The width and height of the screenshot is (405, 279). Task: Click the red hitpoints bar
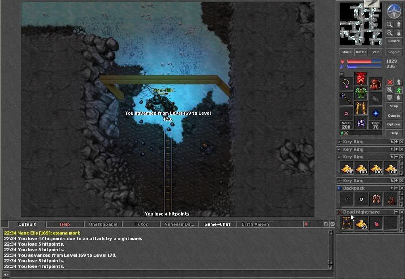point(364,61)
